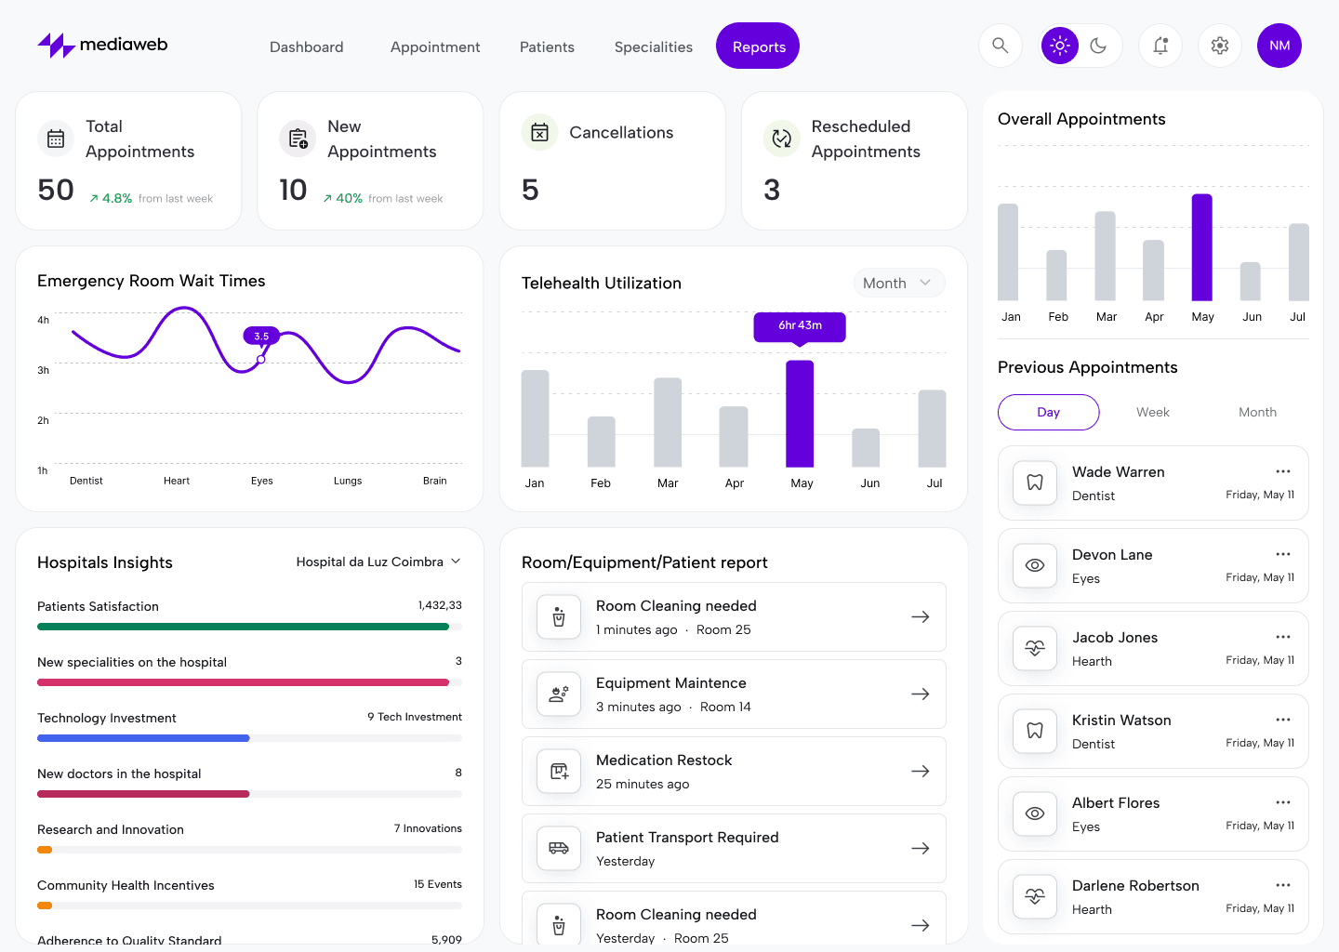Expand the Hospital da Luz Coimbra dropdown

point(378,562)
